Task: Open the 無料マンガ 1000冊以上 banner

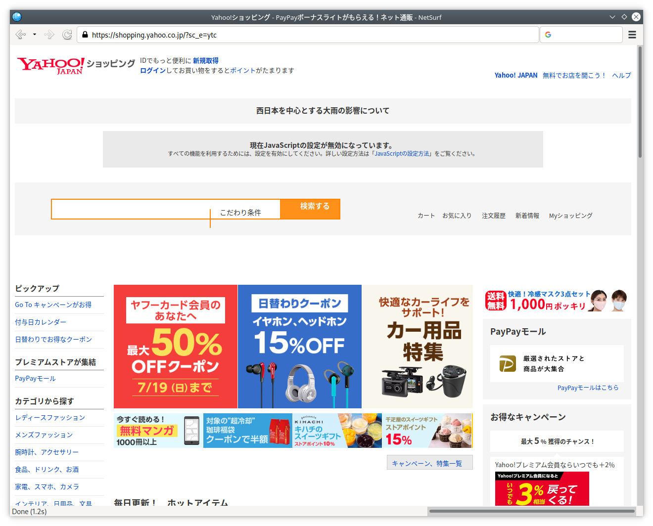Action: point(158,431)
